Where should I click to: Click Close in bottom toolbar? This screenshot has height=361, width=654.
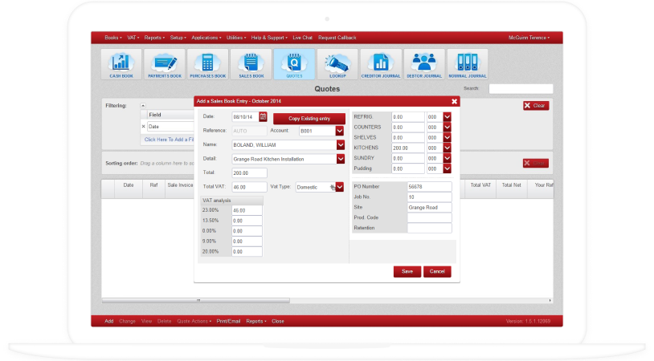[x=278, y=322]
